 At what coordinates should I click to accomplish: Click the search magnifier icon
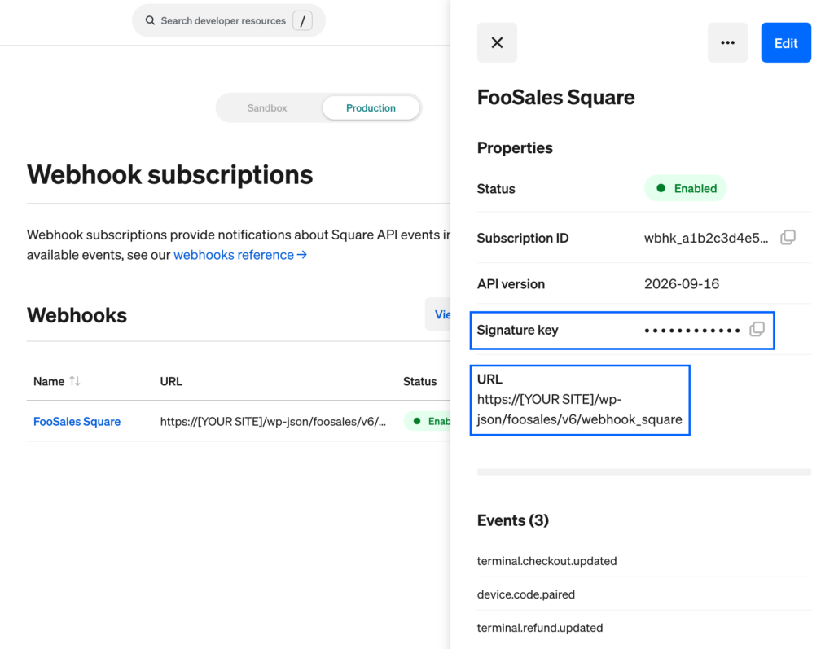click(150, 20)
